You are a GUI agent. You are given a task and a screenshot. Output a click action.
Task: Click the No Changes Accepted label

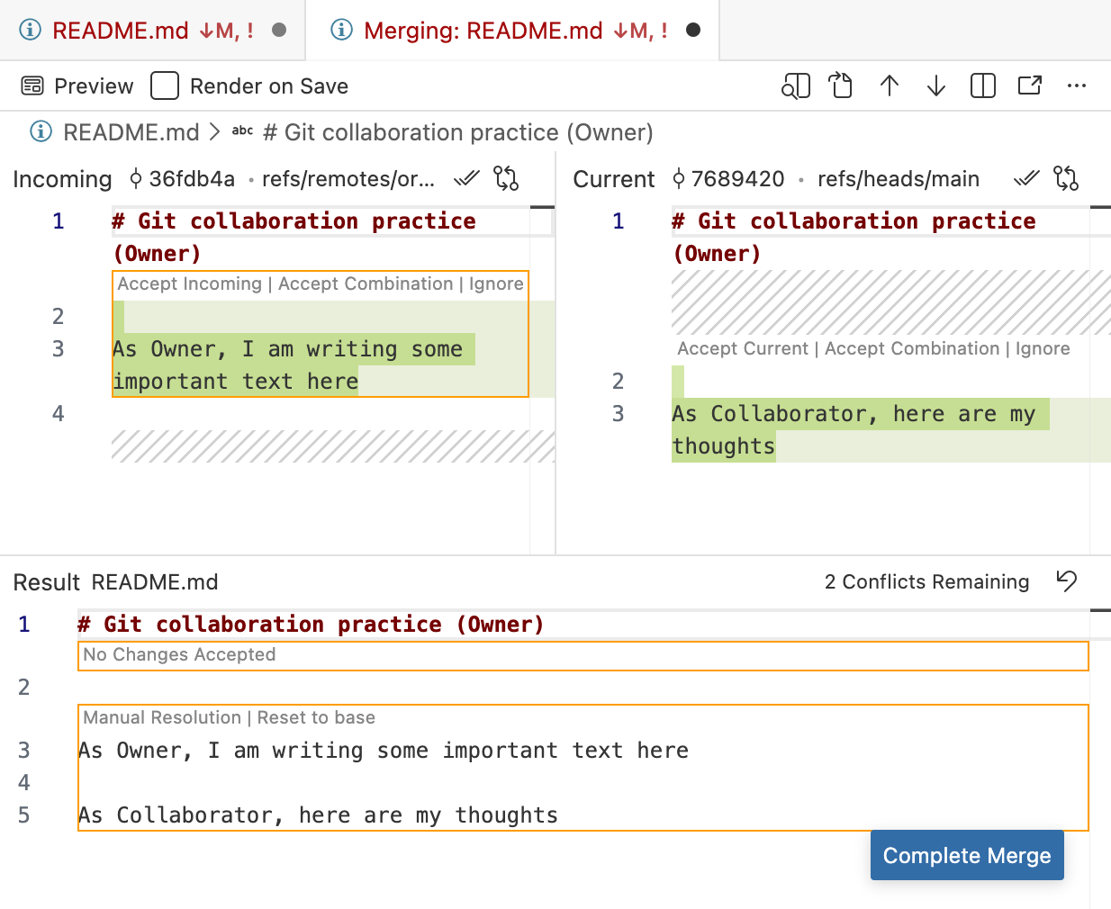[179, 654]
